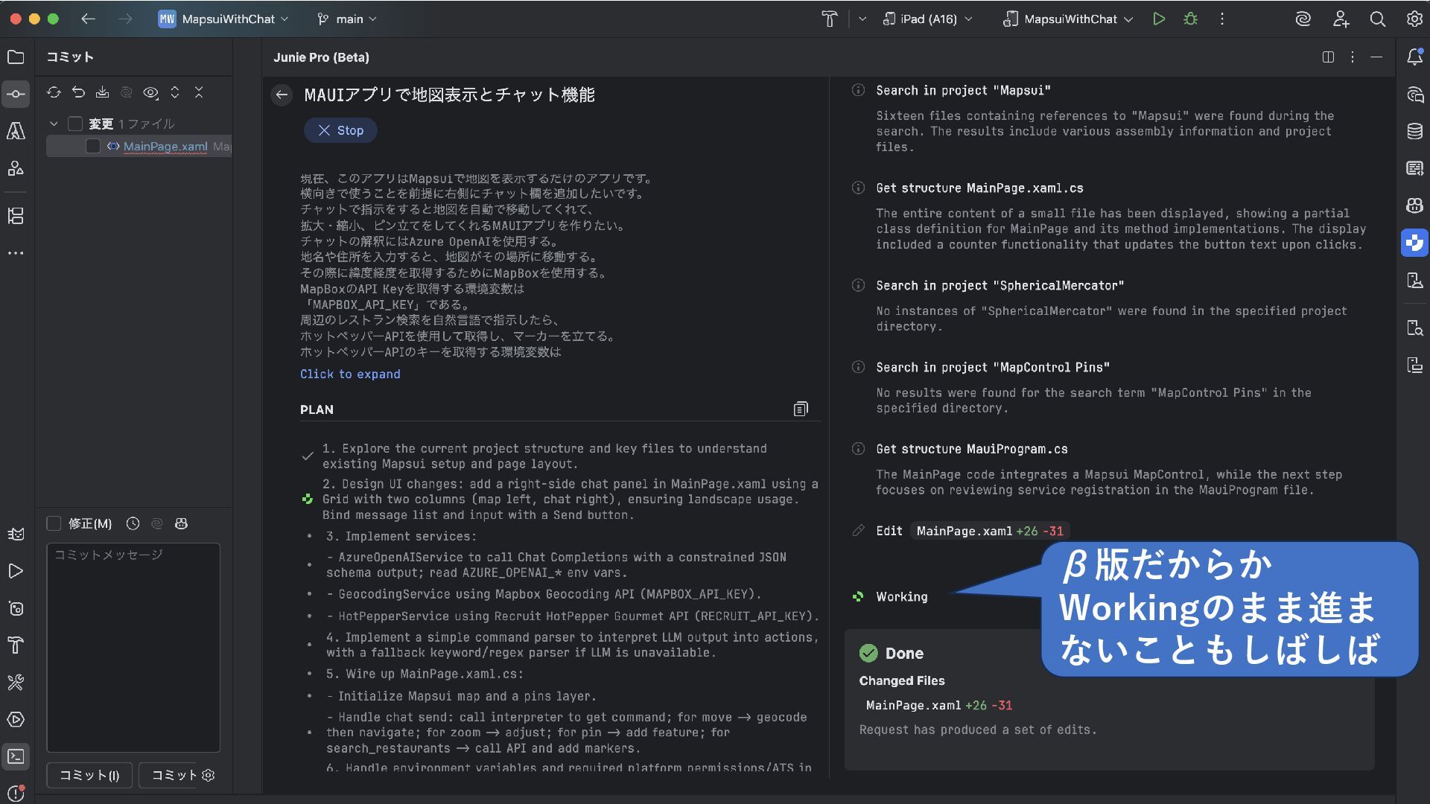The width and height of the screenshot is (1430, 804).
Task: Click the More tool windows ellipsis
Action: (16, 253)
